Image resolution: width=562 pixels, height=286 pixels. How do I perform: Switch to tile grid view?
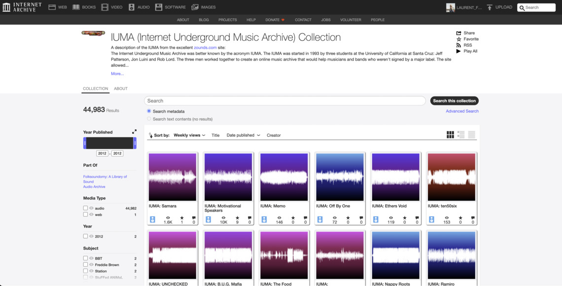coord(450,134)
